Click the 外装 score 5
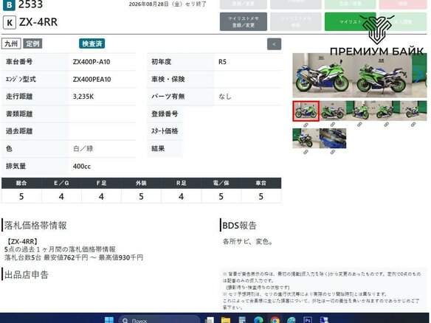Screen dimensions: 431x323 [x=141, y=196]
